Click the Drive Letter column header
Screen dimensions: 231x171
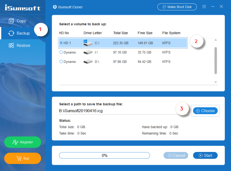(x=93, y=33)
